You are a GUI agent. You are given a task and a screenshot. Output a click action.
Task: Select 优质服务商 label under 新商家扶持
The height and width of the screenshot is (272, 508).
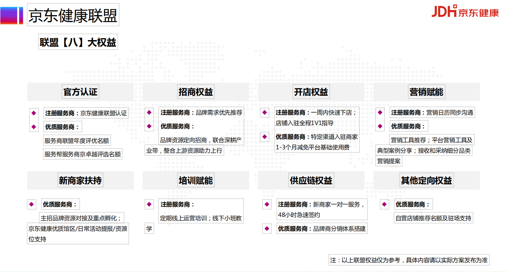point(60,204)
